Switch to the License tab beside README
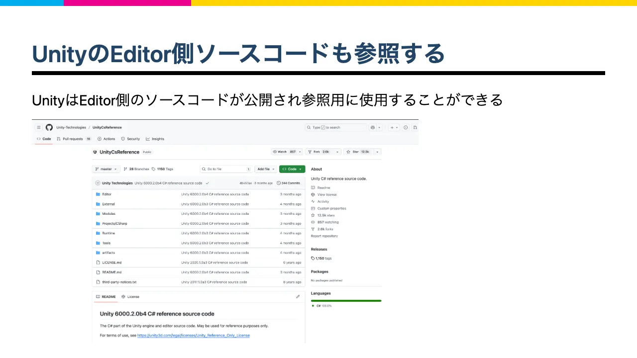This screenshot has height=358, width=637. [130, 296]
